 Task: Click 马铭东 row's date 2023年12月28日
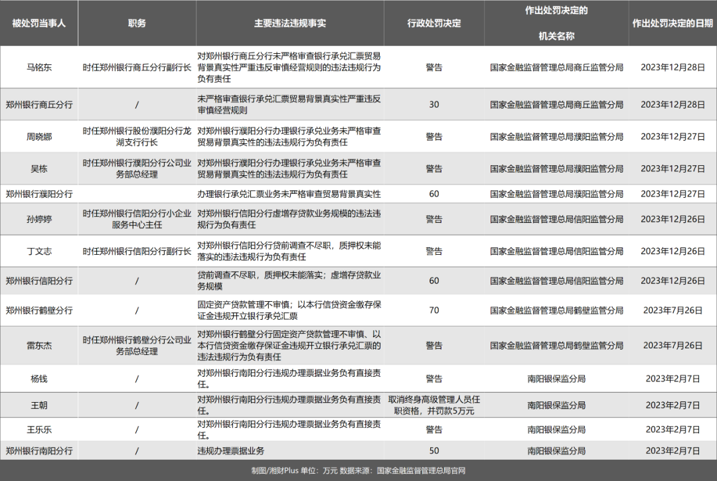point(673,67)
